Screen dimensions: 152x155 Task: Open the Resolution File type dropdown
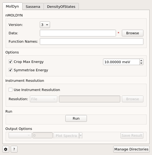[44, 99]
